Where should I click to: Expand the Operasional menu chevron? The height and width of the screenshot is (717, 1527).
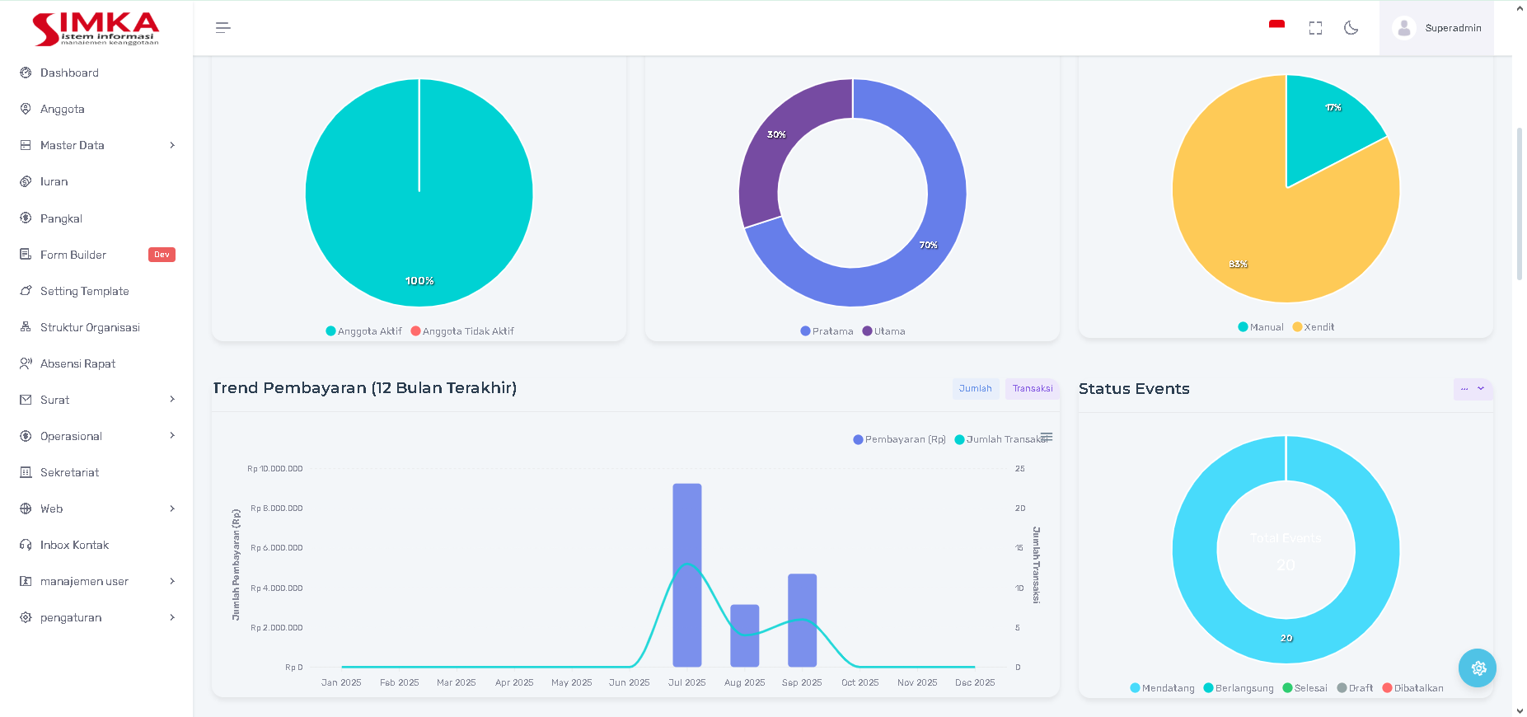click(171, 436)
